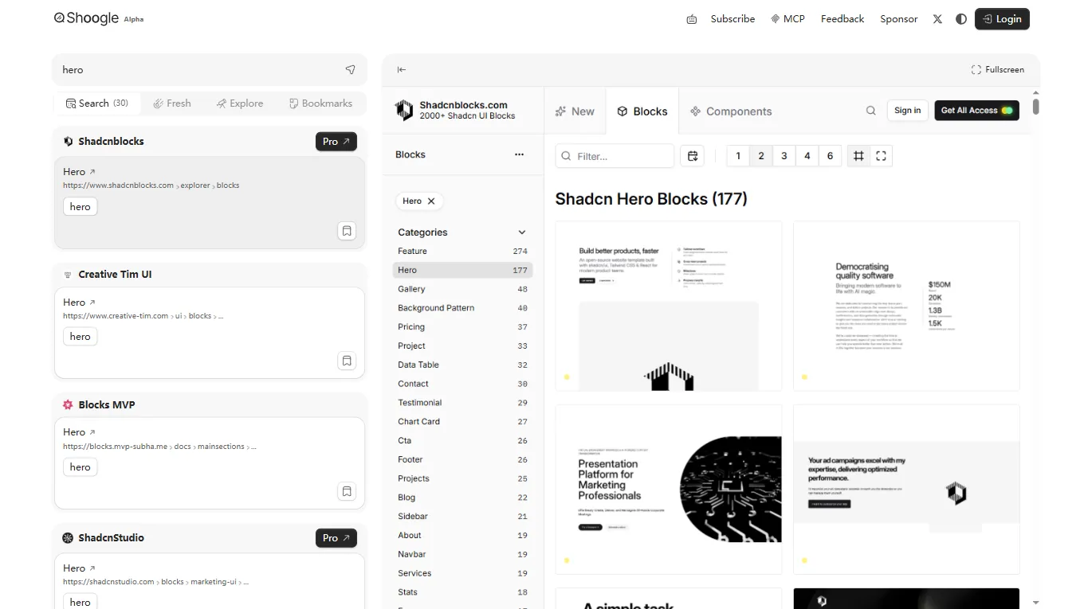Bookmark the Shadcnblocks Hero result

point(347,231)
